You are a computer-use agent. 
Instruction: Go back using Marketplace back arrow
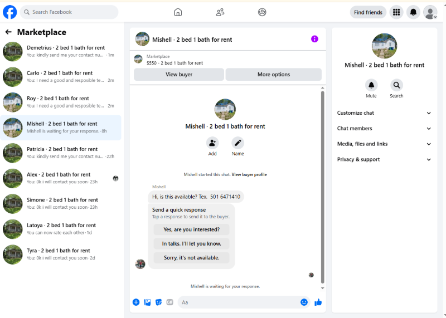8,32
